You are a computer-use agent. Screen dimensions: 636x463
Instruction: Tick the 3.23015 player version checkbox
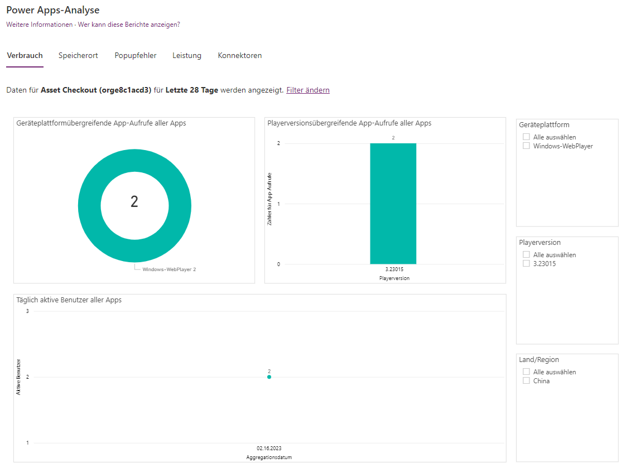click(526, 264)
